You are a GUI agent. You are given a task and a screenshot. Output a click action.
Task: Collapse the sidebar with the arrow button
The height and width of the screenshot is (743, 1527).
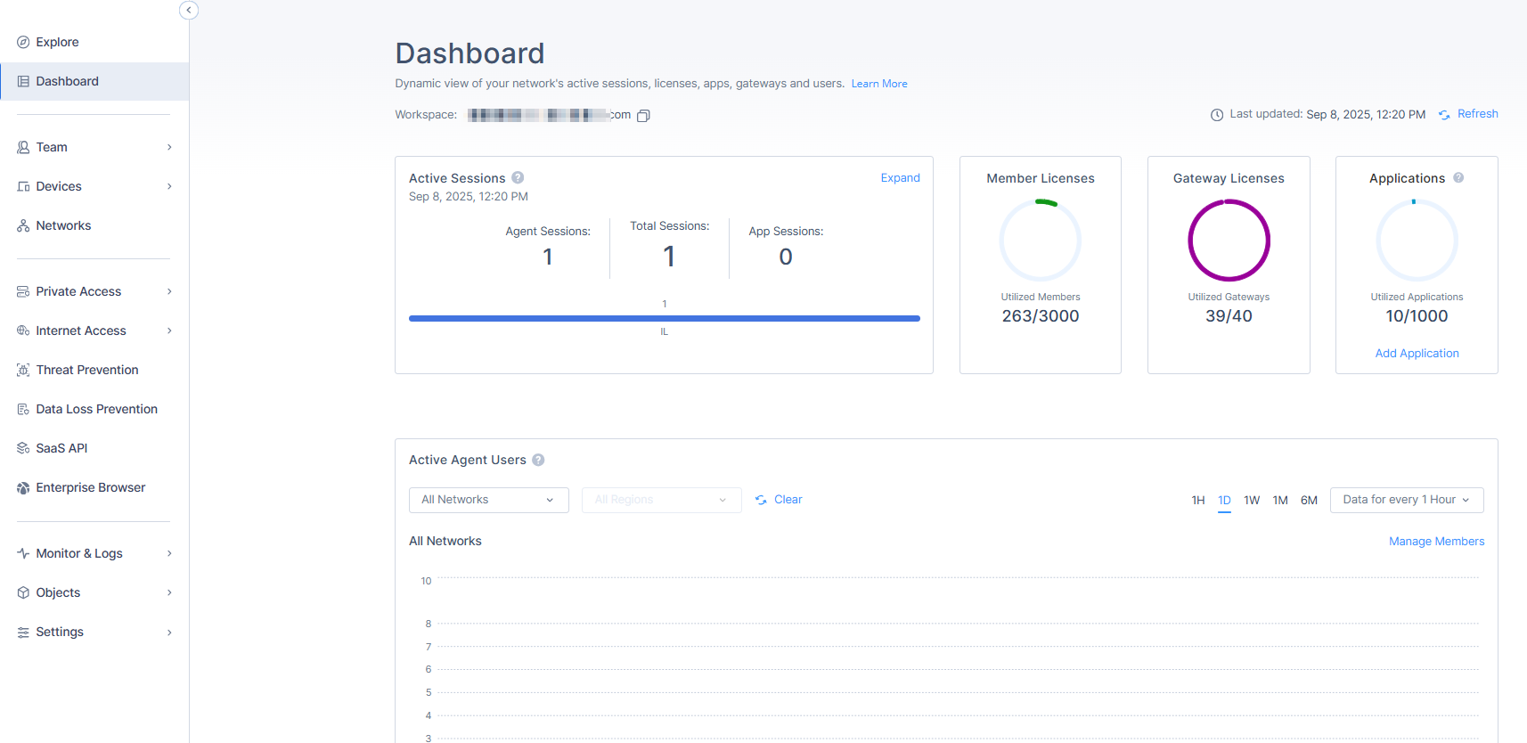tap(189, 10)
